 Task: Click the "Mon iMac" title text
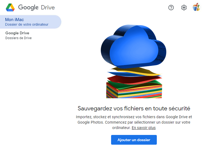[15, 20]
